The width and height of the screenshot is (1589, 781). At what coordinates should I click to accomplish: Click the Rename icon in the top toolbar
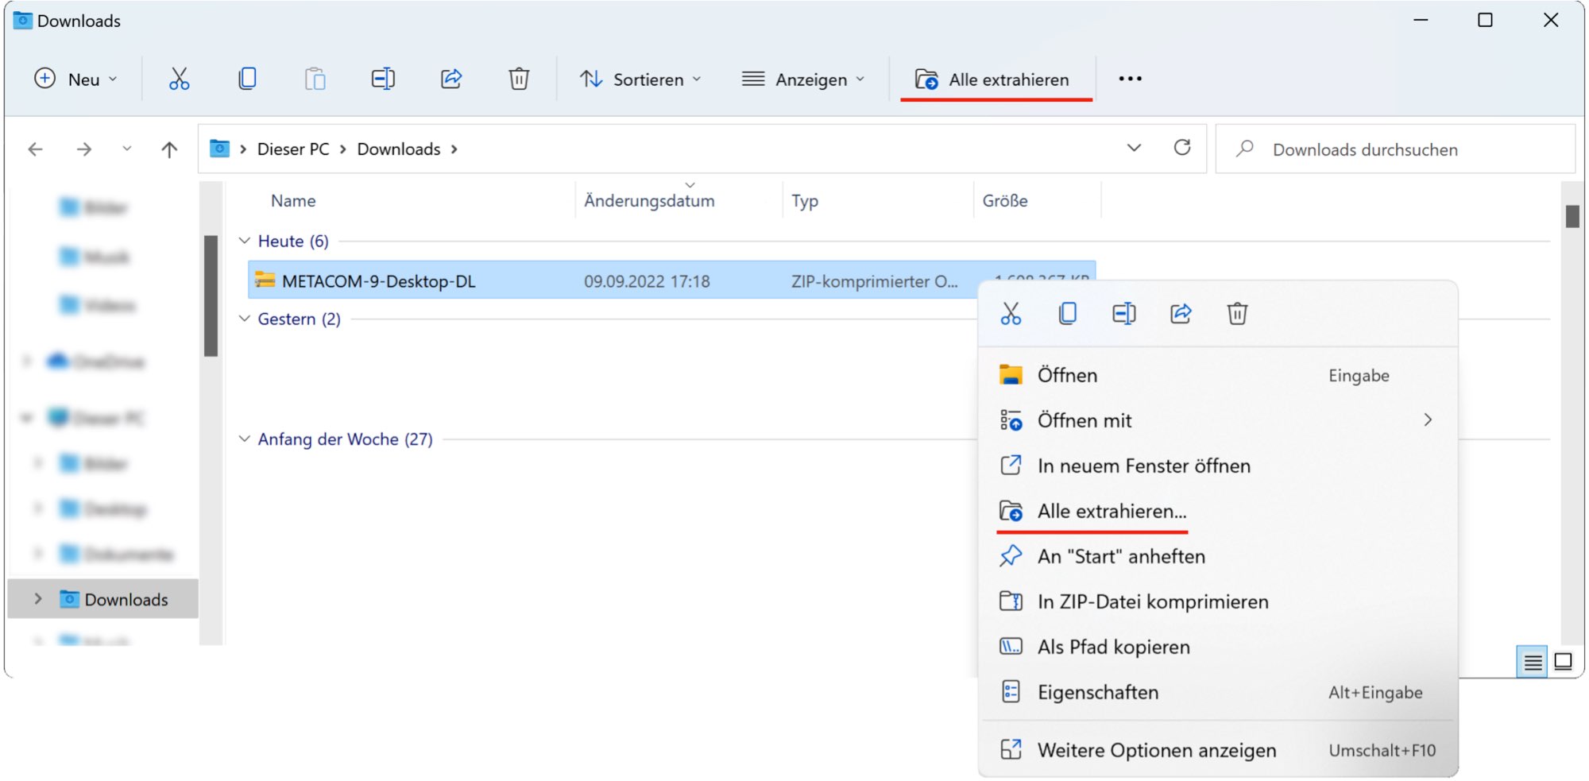pyautogui.click(x=383, y=79)
